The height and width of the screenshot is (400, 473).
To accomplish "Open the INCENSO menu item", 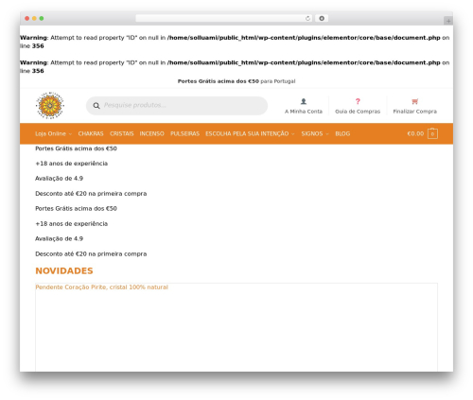I will tap(151, 133).
